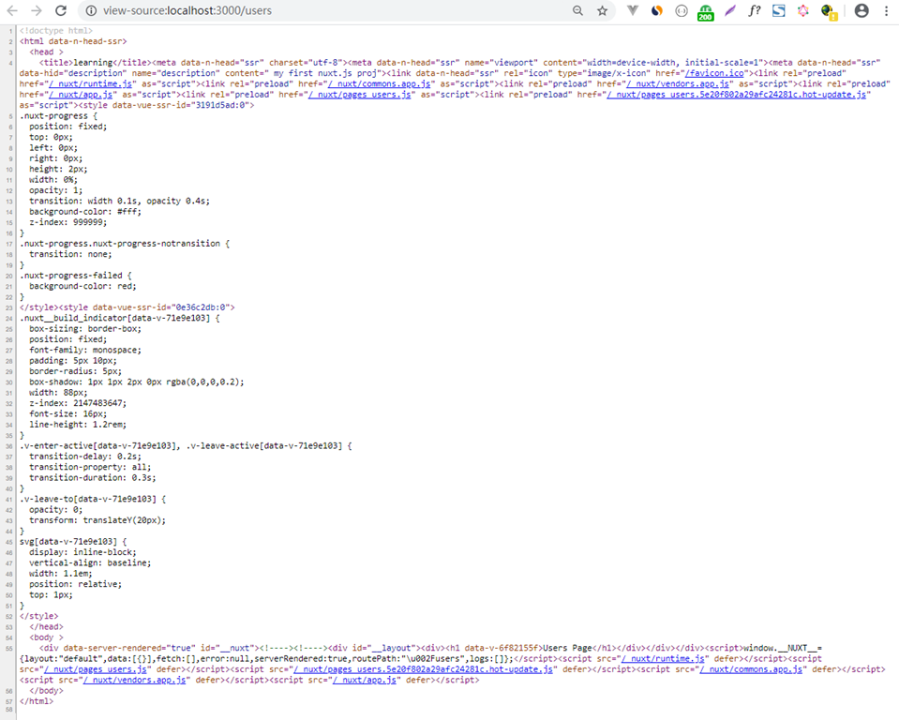The image size is (899, 720).
Task: Click the '<!doctype html>' line
Action: [55, 31]
